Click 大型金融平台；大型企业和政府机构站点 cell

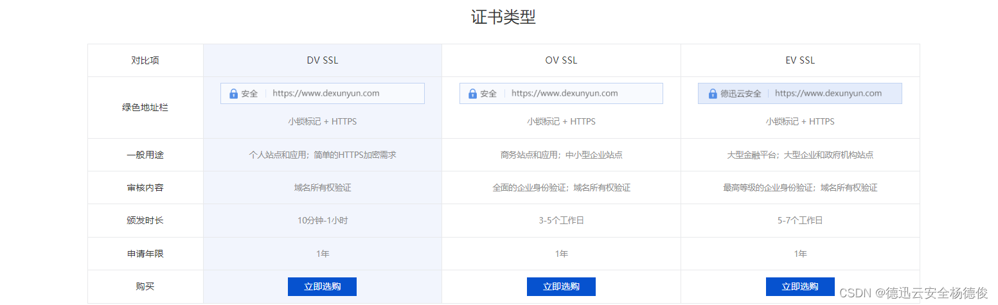click(x=800, y=155)
